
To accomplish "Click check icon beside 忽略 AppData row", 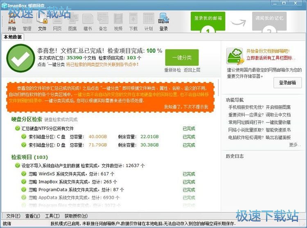I will 24,197.
